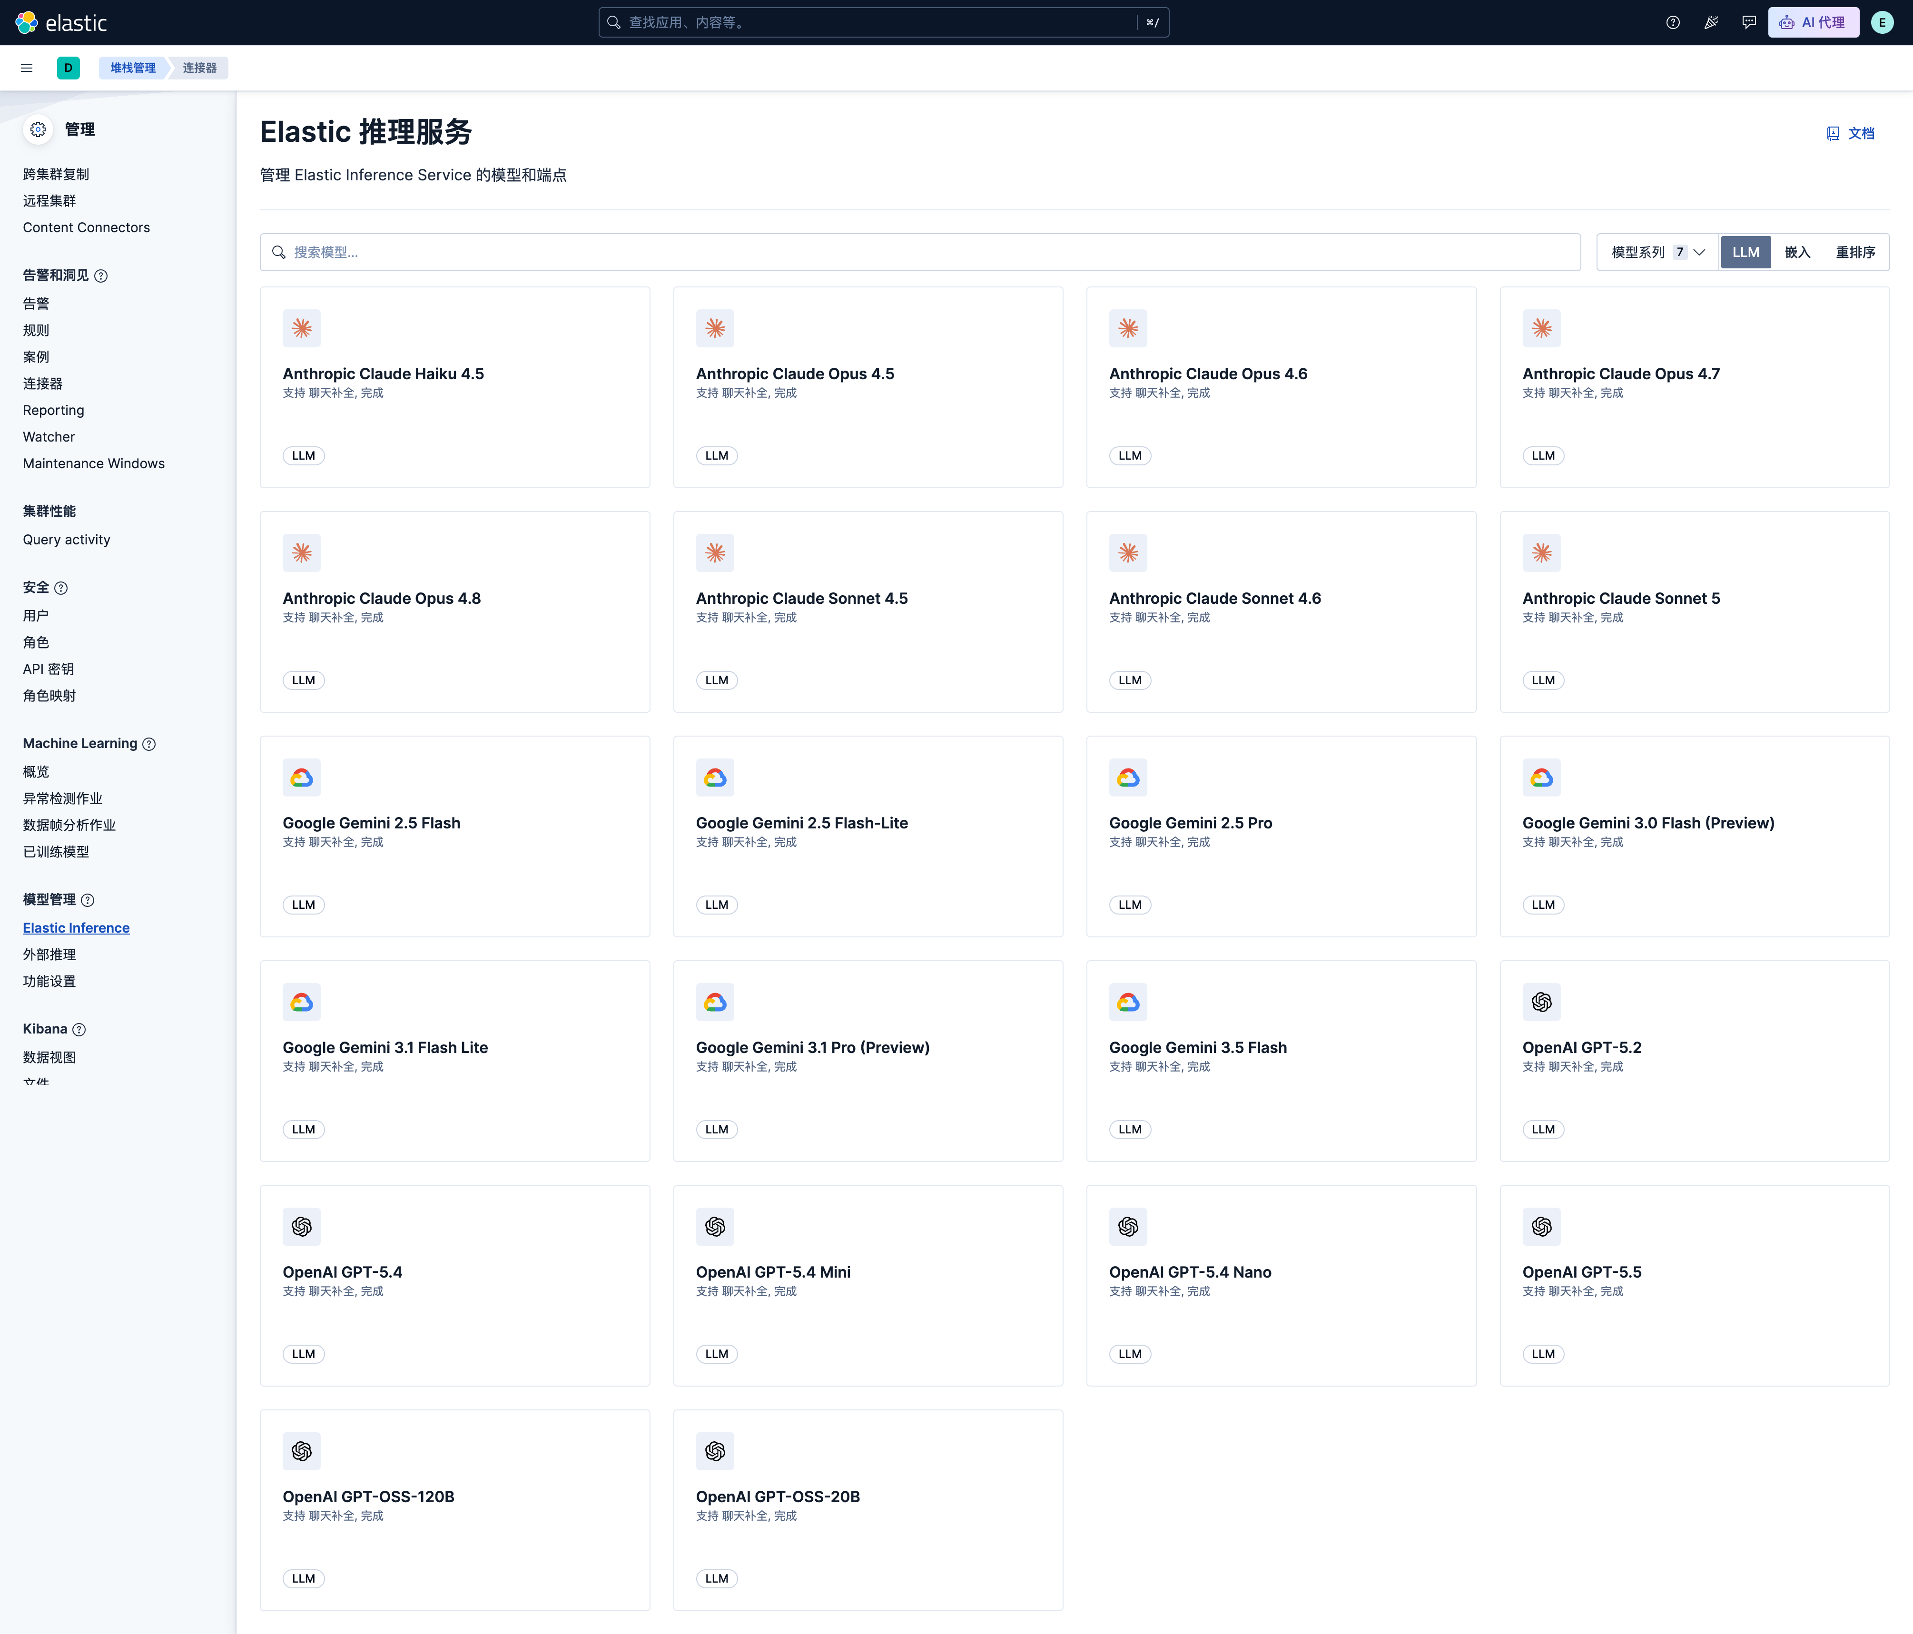Open the user avatar E menu
Screen dimensions: 1913x1634
click(1882, 22)
